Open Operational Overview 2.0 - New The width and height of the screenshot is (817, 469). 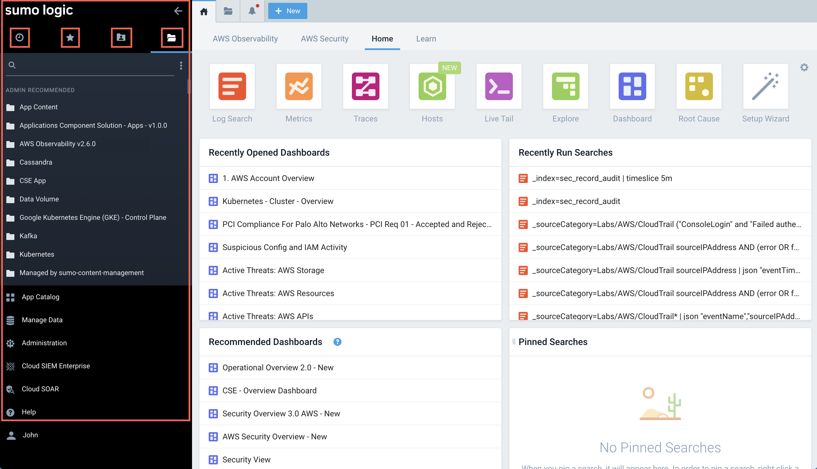click(350, 367)
